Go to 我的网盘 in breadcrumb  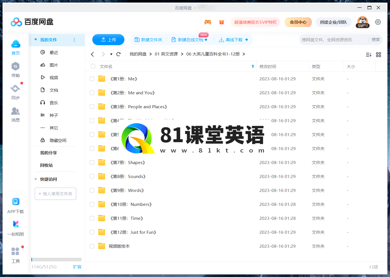[138, 54]
